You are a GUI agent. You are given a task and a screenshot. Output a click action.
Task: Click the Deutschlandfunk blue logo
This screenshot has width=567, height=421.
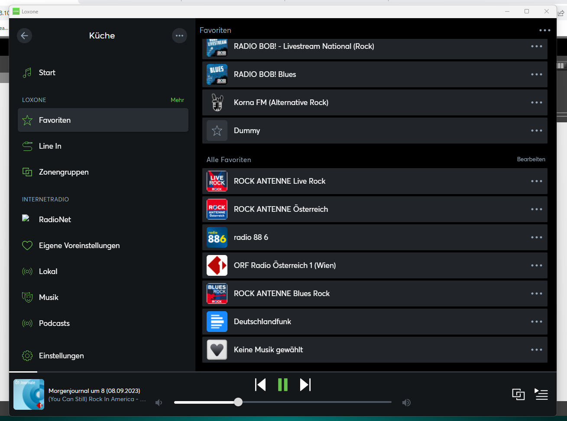(x=217, y=322)
